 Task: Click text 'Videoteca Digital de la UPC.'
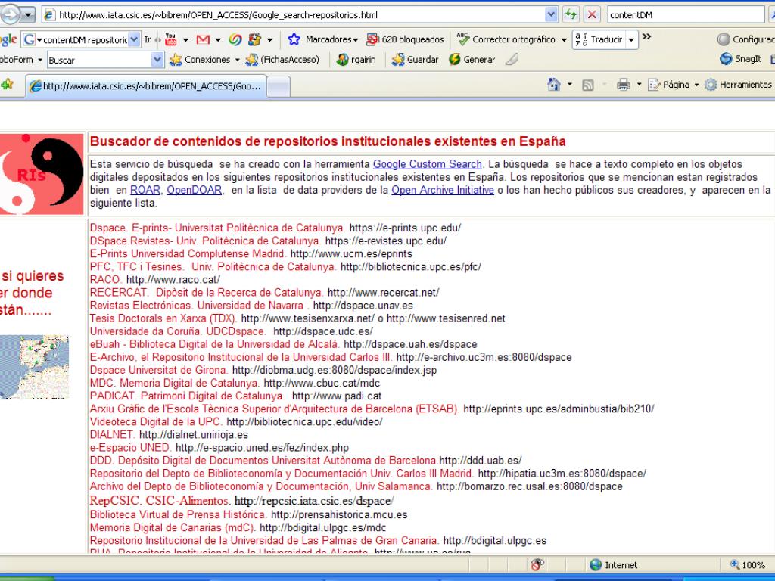click(156, 422)
